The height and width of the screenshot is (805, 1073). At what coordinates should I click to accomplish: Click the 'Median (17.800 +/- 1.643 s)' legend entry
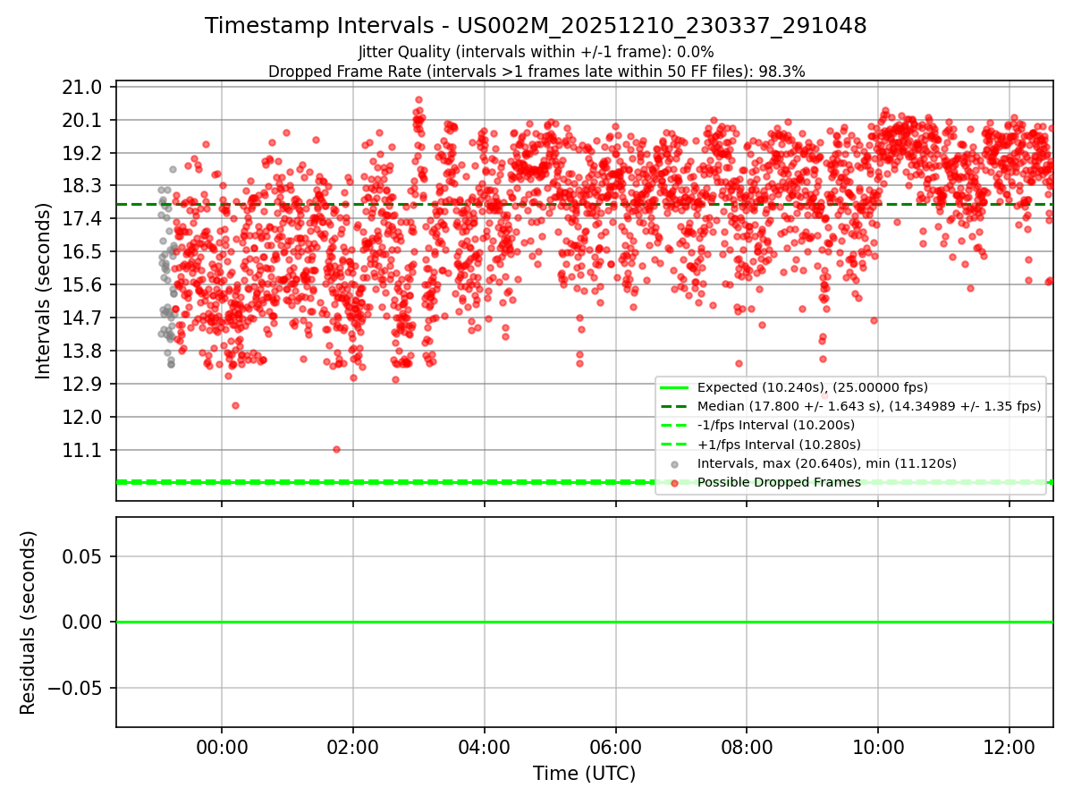click(x=869, y=406)
